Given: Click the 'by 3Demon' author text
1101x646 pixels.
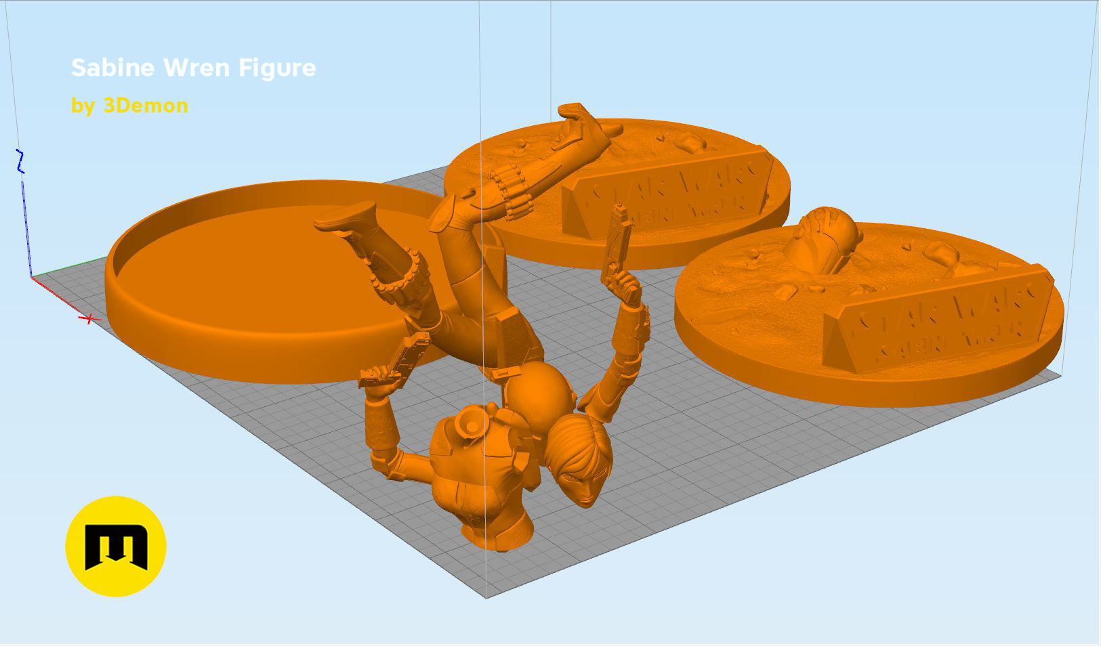Looking at the screenshot, I should click(129, 106).
